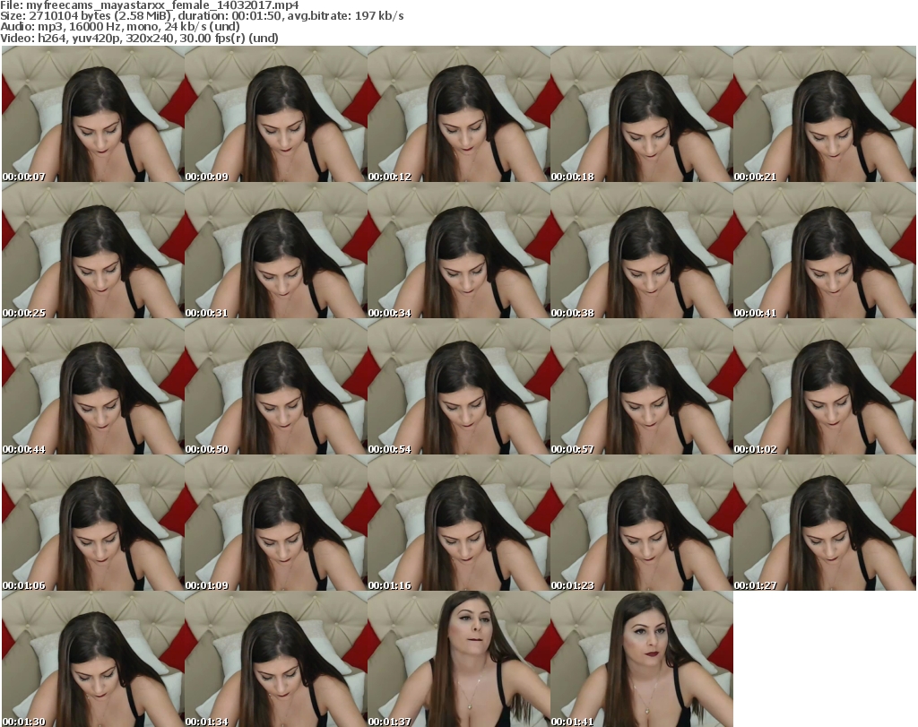
Task: Open the frame stamped 00:00:38
Action: (642, 250)
